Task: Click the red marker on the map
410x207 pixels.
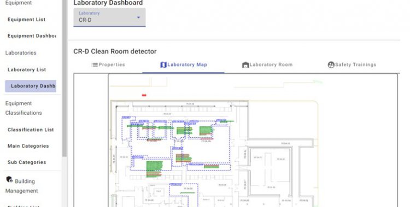Action: [144, 95]
